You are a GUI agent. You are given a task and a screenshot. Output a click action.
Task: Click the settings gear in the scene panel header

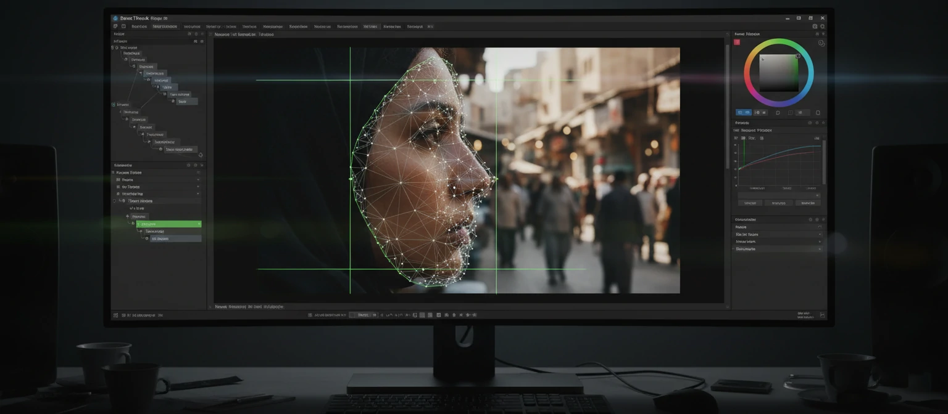coord(196,165)
